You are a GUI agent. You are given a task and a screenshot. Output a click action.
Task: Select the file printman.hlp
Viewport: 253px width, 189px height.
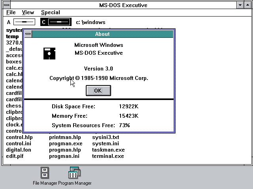pos(65,137)
